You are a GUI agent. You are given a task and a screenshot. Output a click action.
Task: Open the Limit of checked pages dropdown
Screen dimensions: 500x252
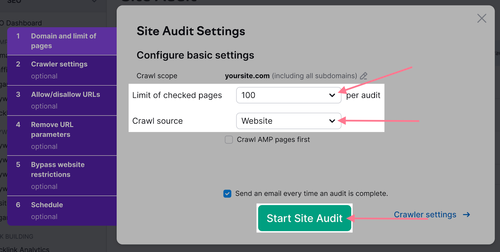click(289, 95)
